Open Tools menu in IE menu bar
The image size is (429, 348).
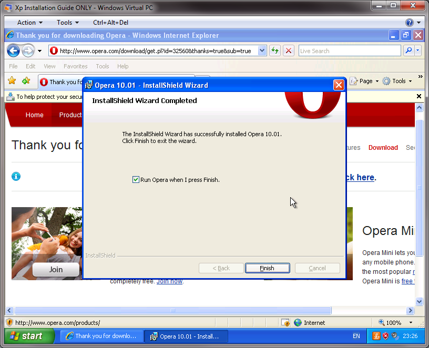[103, 66]
